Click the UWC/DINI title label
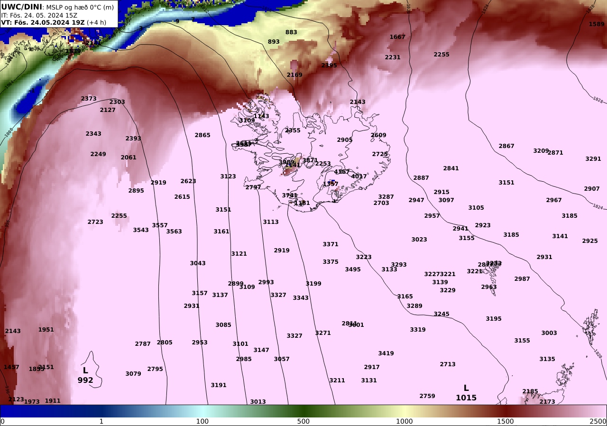 point(22,7)
